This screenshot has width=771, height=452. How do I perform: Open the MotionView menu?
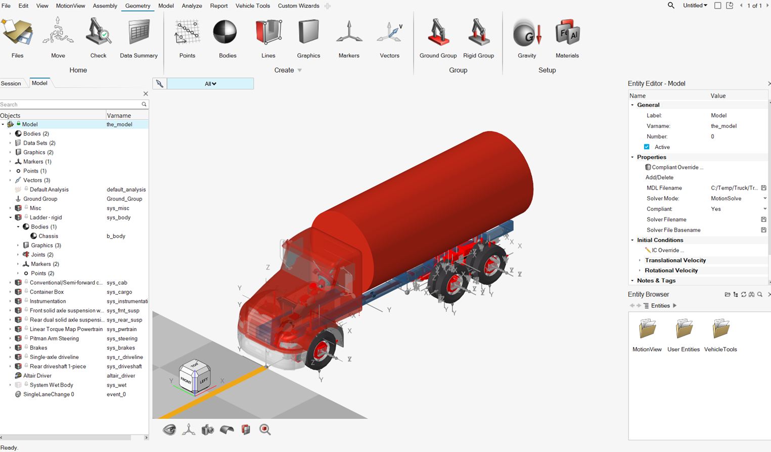click(x=70, y=6)
